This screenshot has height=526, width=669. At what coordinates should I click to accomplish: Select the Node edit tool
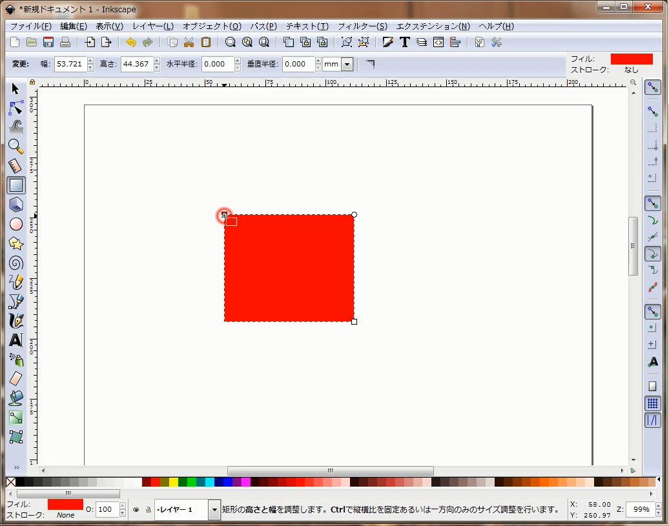pyautogui.click(x=16, y=108)
